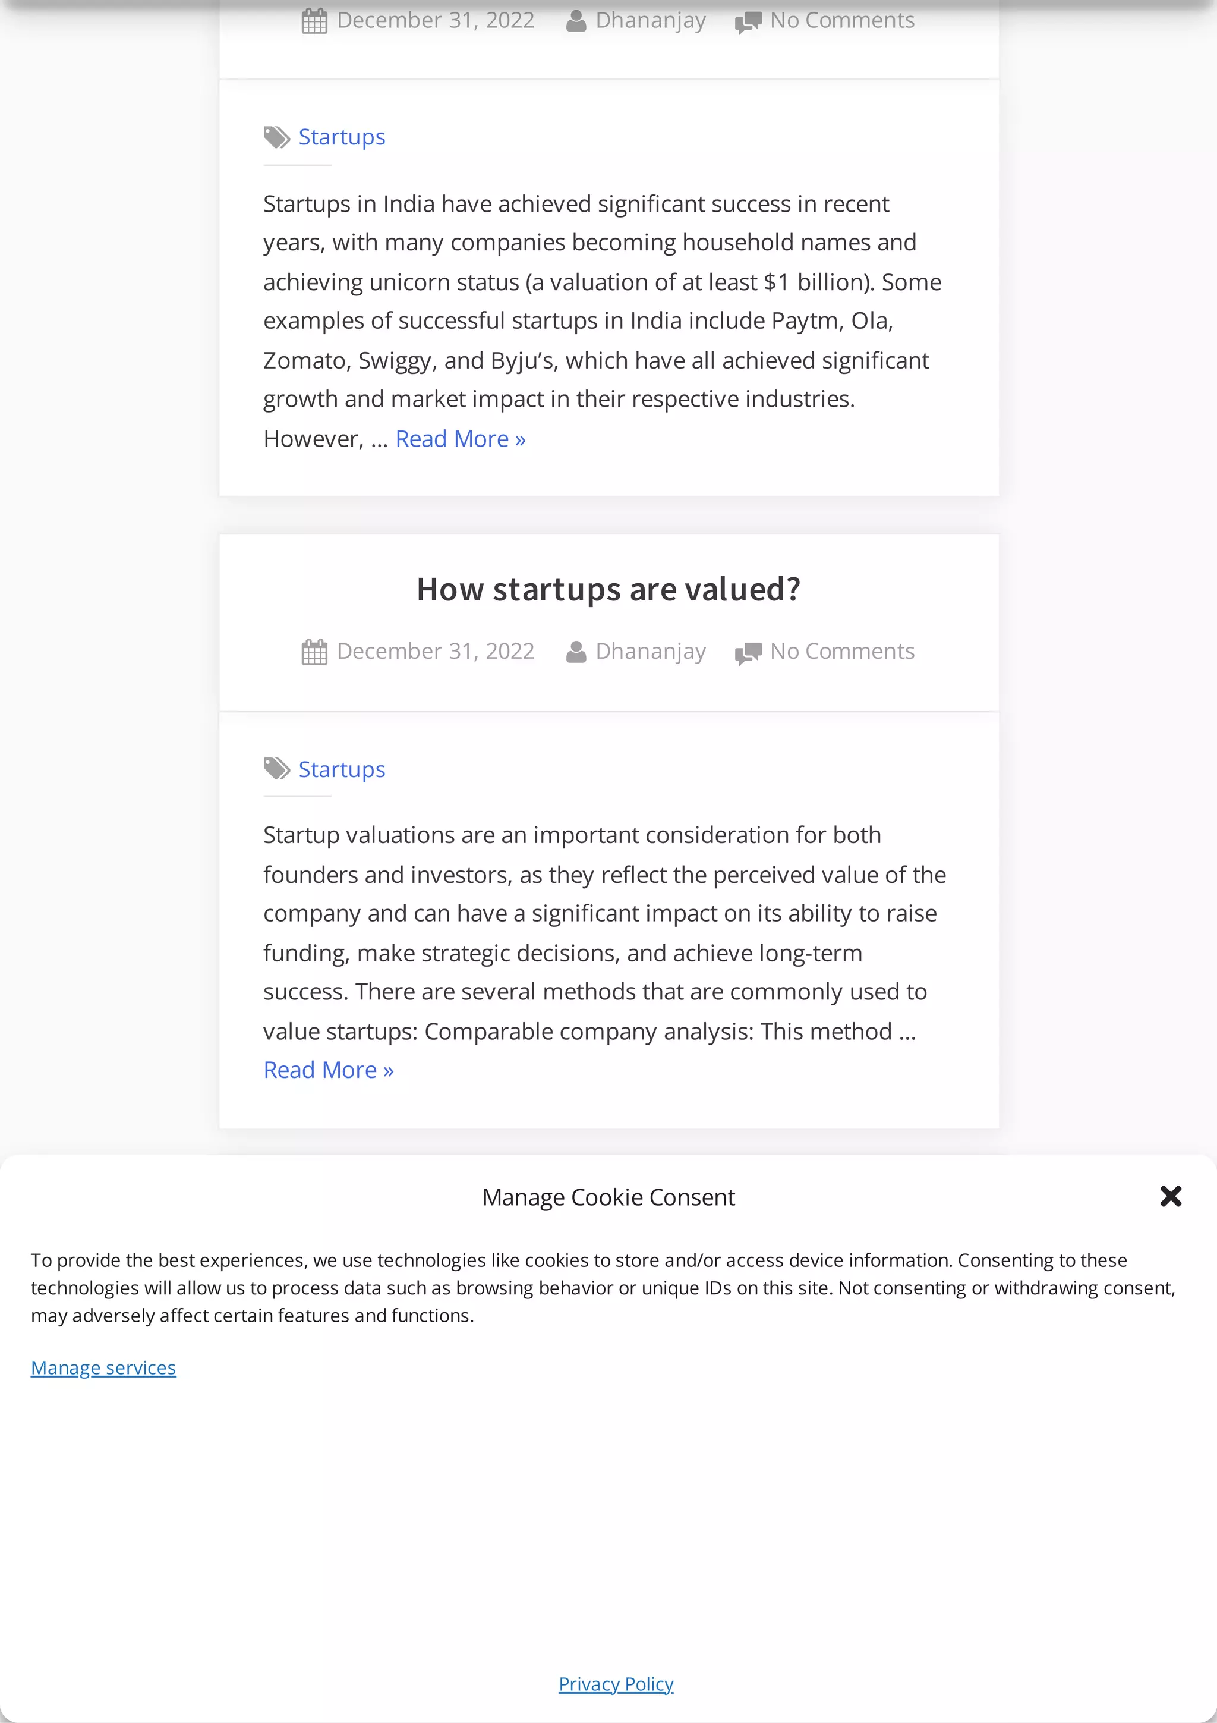The width and height of the screenshot is (1217, 1723).
Task: Close the Manage Cookie Consent banner
Action: click(x=1170, y=1196)
